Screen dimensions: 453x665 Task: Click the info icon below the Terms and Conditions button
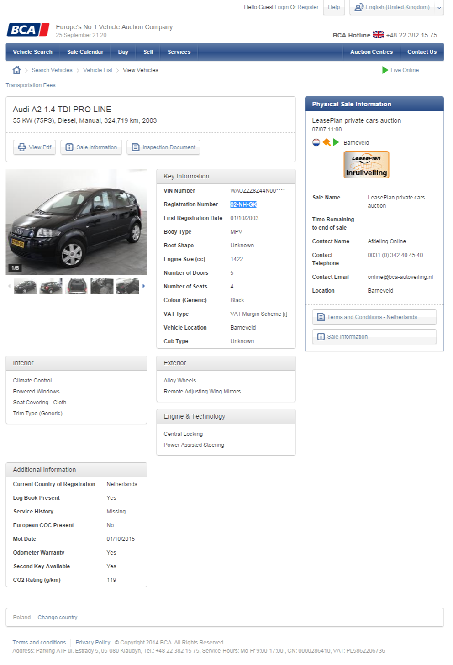[321, 336]
